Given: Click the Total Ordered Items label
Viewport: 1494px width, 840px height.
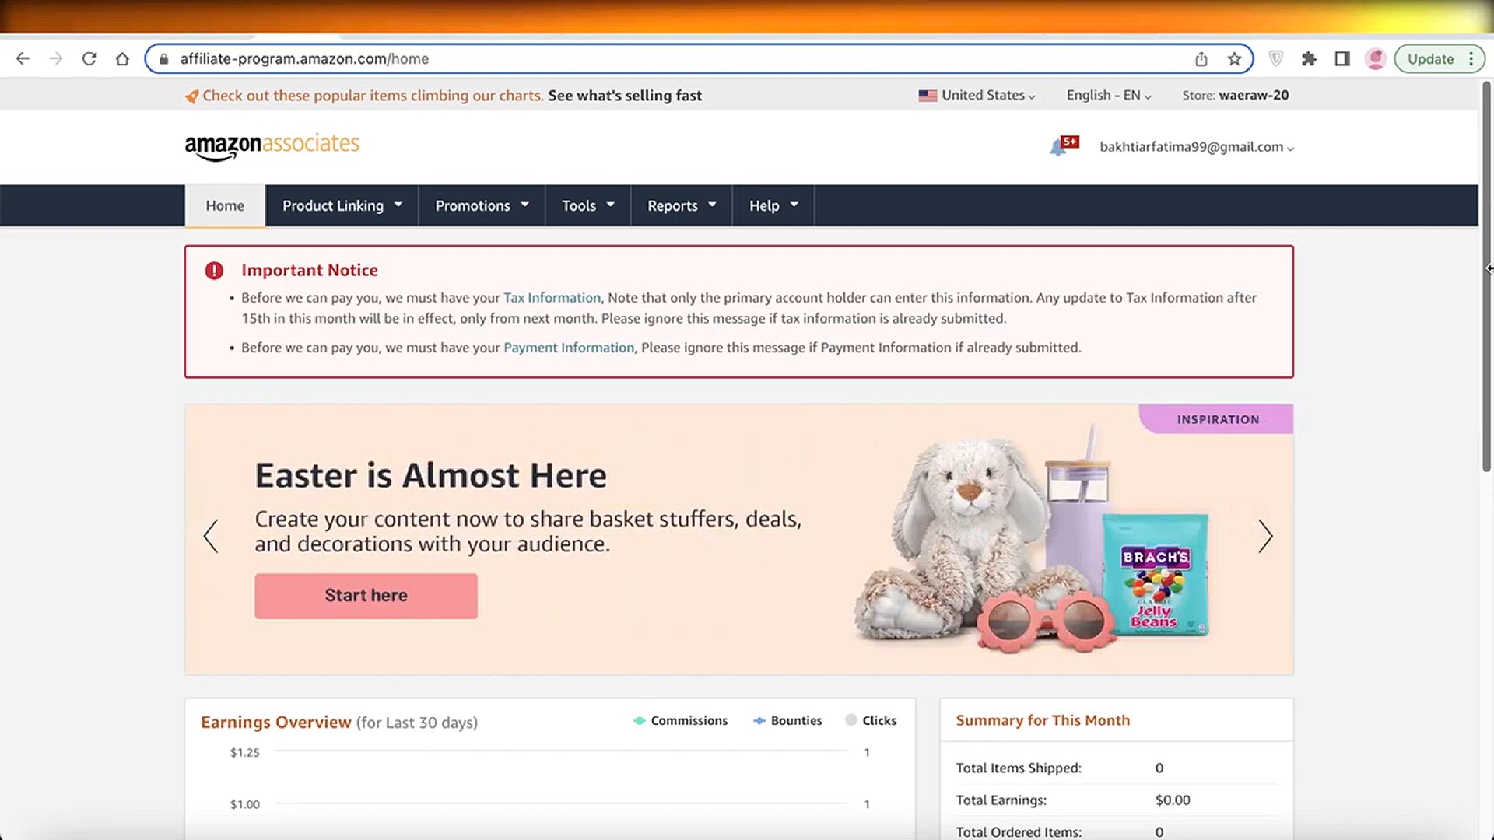Looking at the screenshot, I should (x=1019, y=831).
